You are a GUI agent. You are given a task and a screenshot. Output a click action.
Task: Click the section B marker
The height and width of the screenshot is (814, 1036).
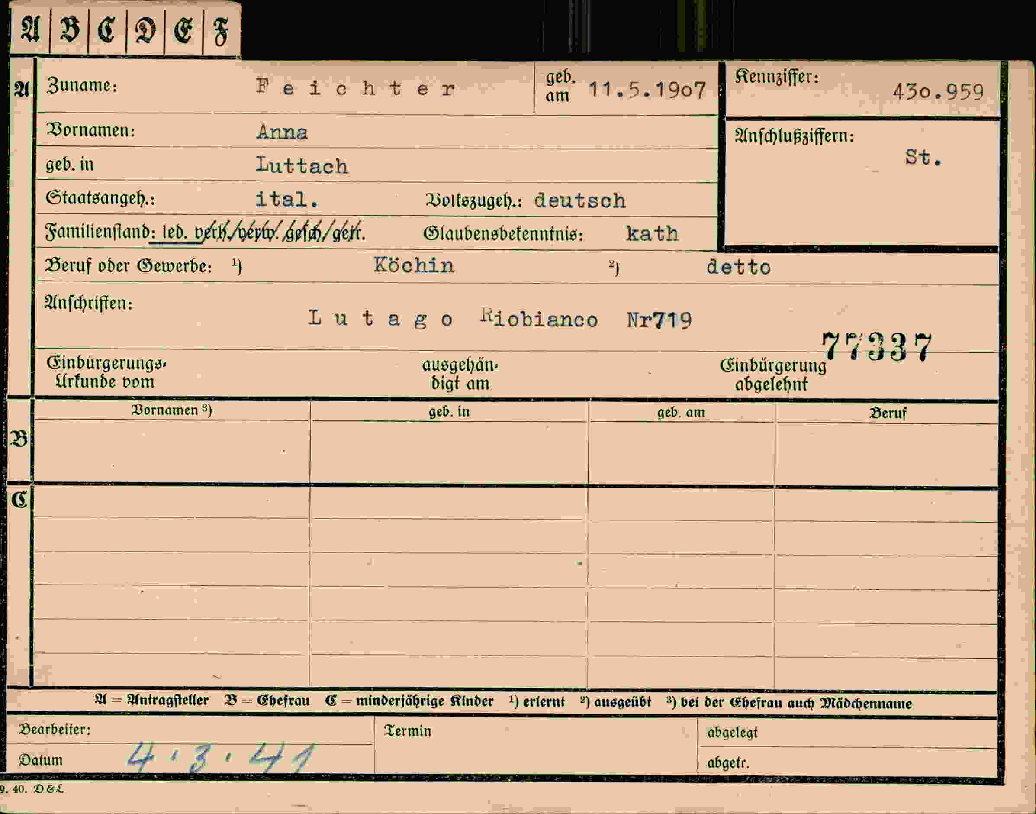(19, 439)
